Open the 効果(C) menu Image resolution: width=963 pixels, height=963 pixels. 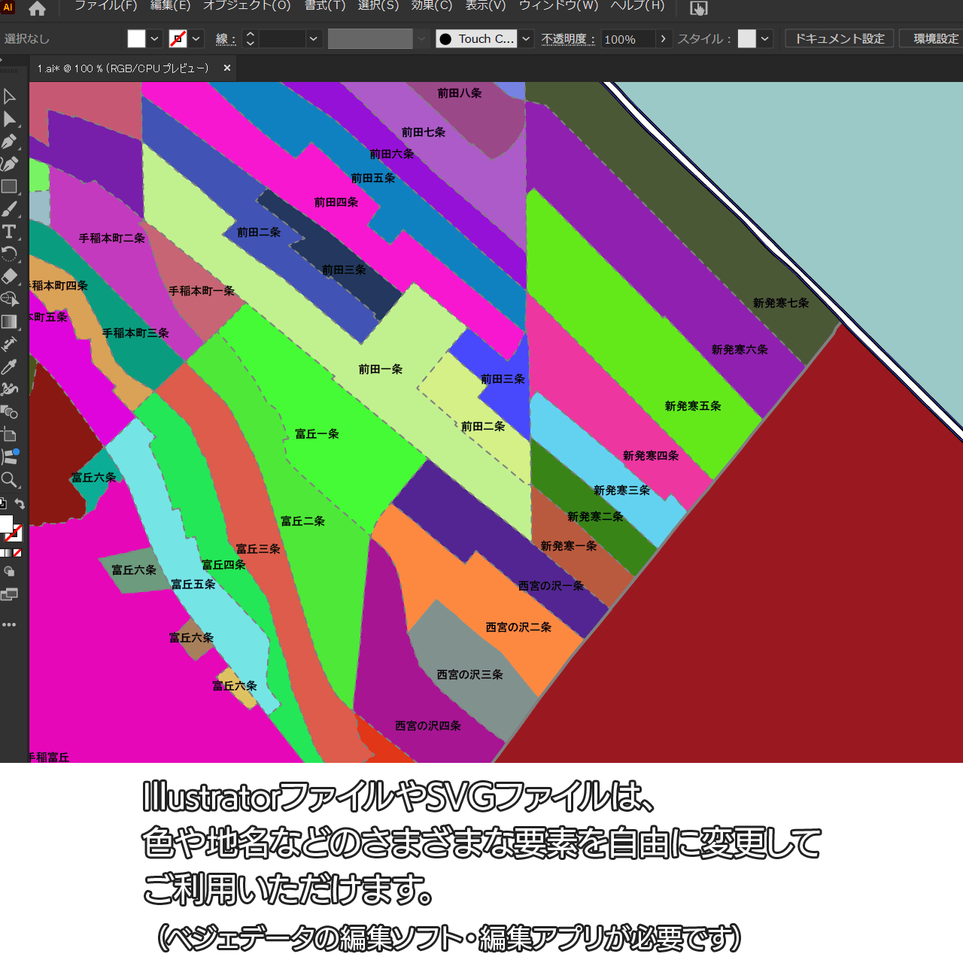click(431, 6)
